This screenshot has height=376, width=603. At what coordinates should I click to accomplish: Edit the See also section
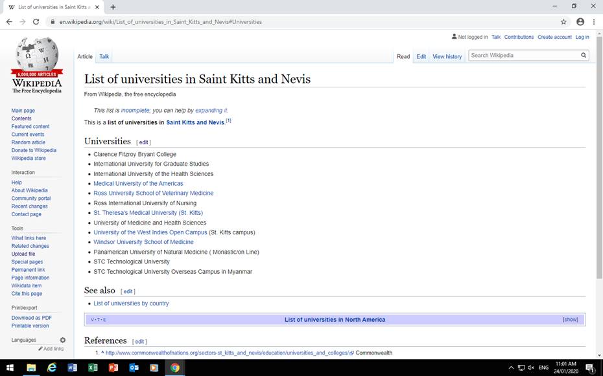[128, 292]
